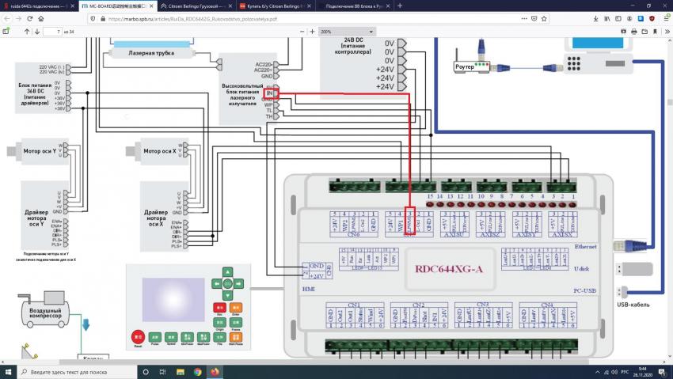Open Firefox from the taskbar
Image resolution: width=673 pixels, height=379 pixels.
click(x=214, y=371)
